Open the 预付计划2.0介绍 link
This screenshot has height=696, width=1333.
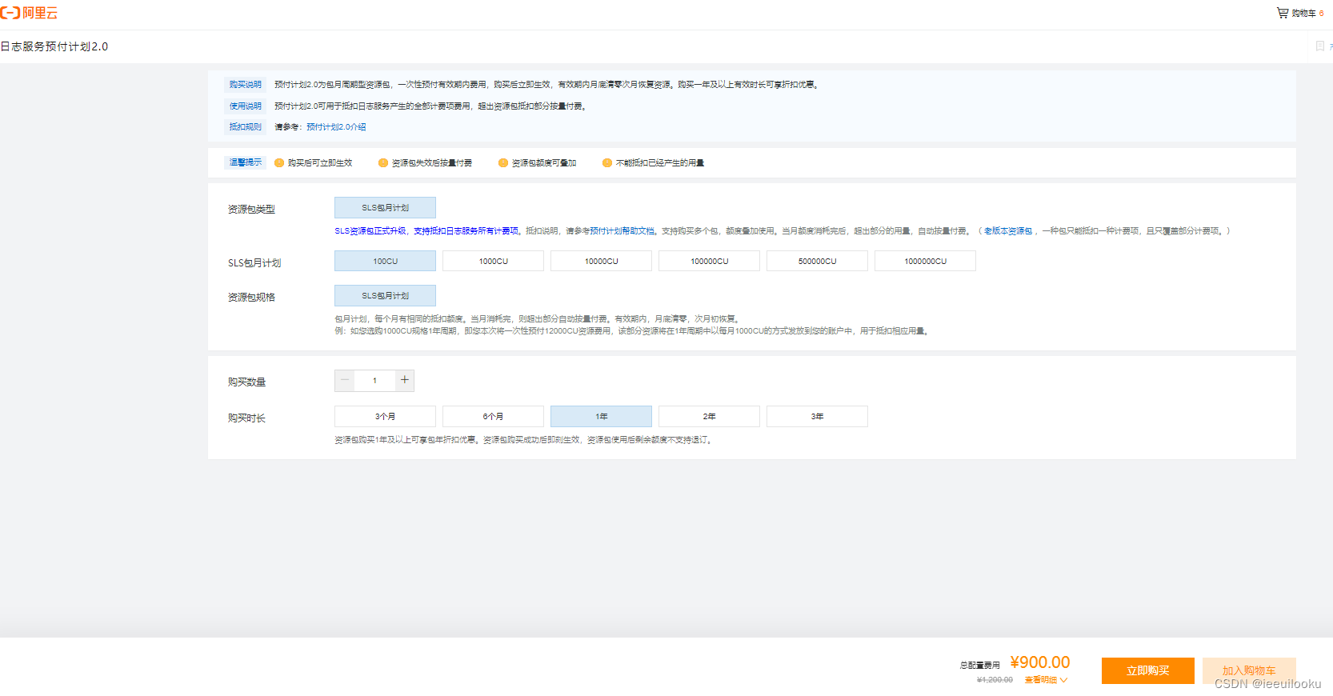pos(336,126)
